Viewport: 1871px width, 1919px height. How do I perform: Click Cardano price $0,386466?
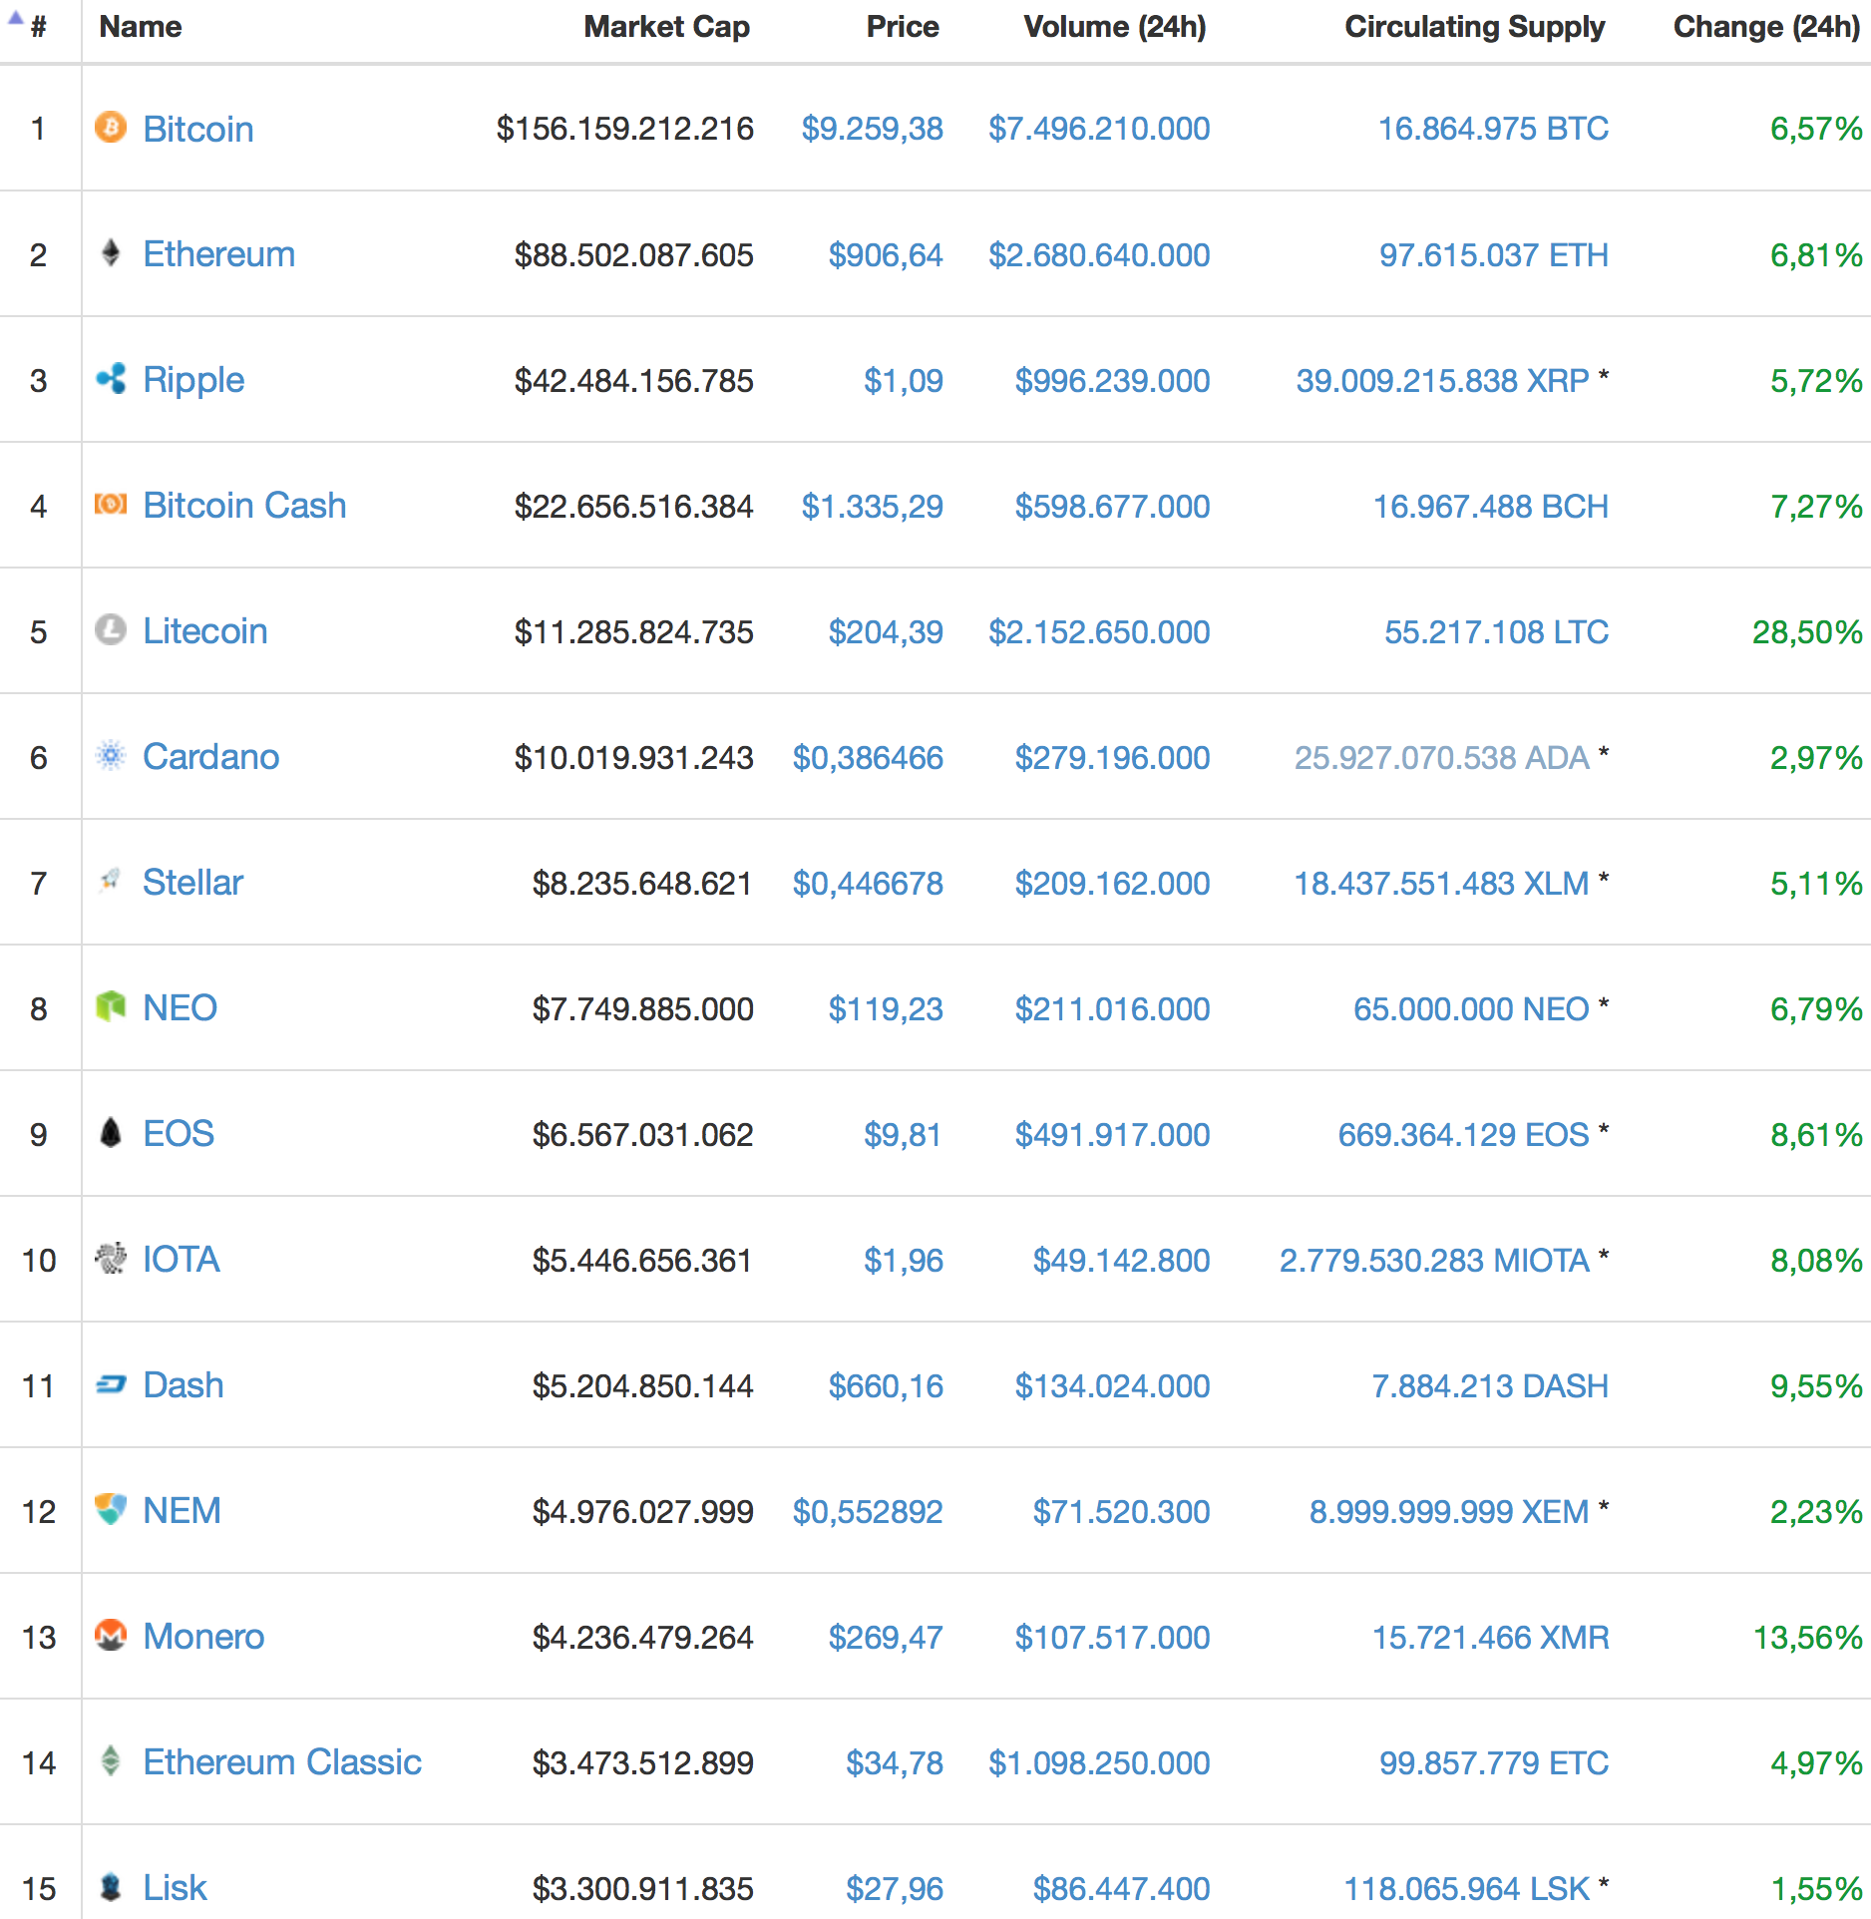868,759
